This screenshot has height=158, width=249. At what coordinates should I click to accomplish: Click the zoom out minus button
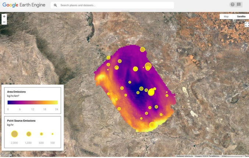point(4,22)
